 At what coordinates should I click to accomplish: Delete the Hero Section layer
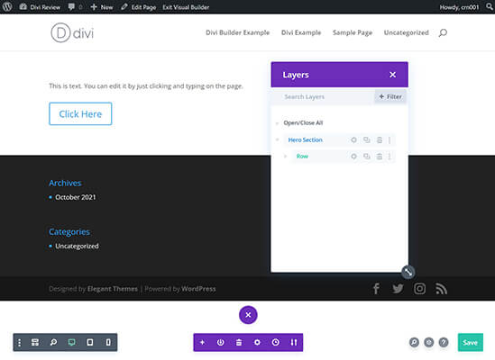click(380, 140)
